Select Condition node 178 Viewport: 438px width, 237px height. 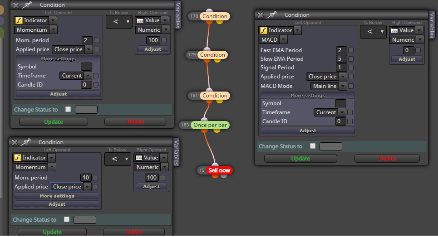(x=215, y=16)
